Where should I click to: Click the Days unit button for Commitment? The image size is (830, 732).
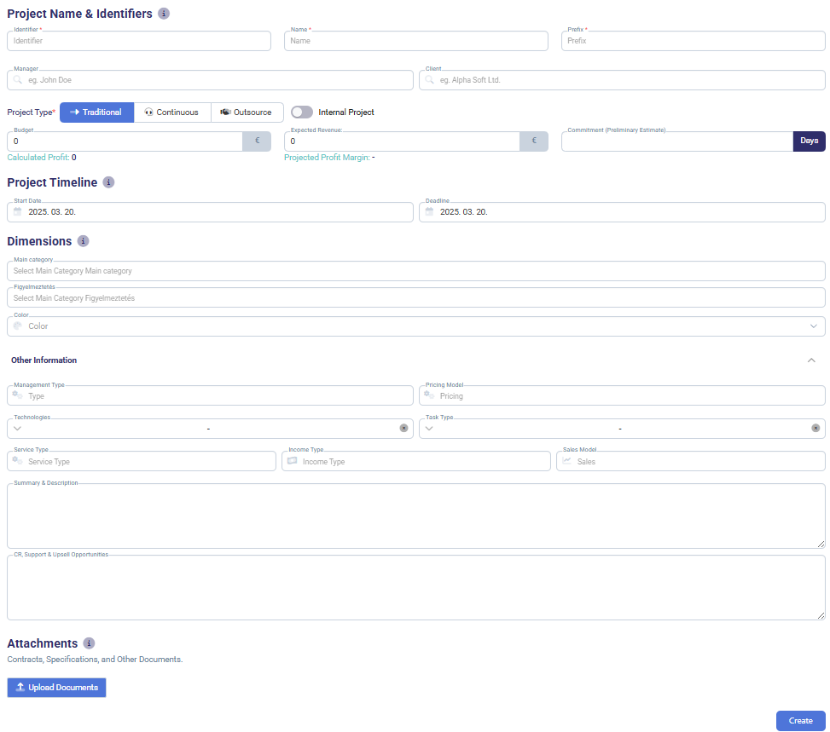809,141
